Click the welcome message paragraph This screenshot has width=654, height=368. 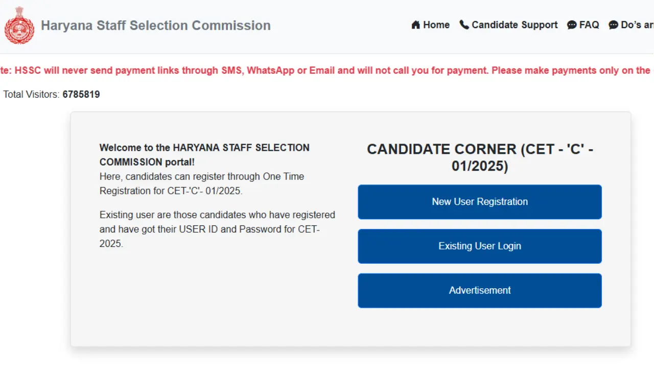tap(204, 169)
